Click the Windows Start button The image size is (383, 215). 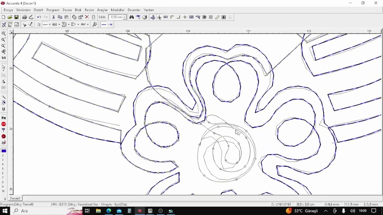point(5,211)
